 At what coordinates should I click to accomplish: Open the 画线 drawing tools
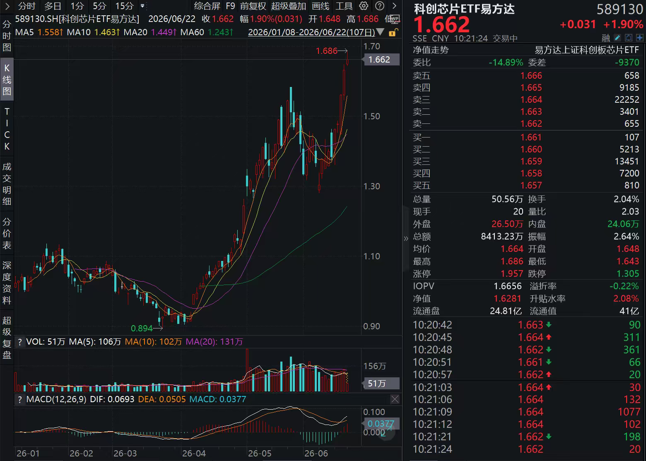click(x=321, y=6)
